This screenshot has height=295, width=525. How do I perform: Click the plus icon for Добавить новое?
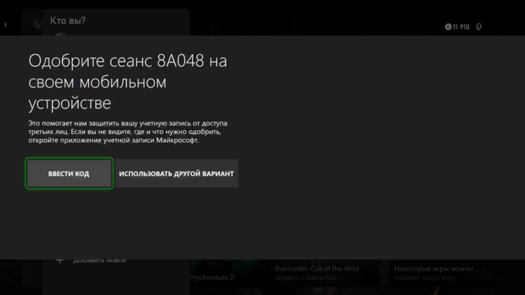(59, 260)
